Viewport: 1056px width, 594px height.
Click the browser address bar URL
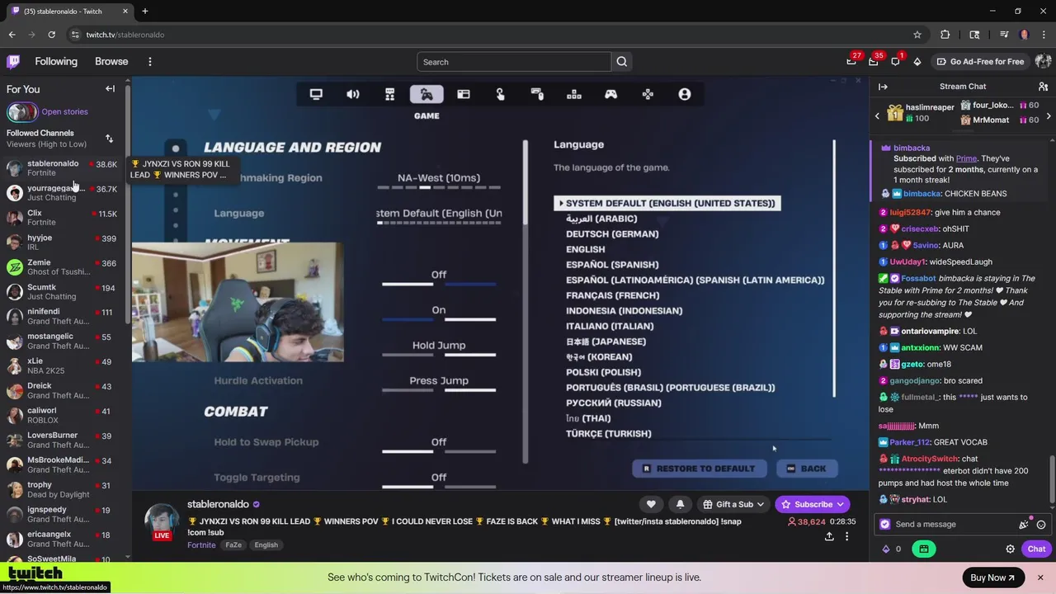pos(125,35)
